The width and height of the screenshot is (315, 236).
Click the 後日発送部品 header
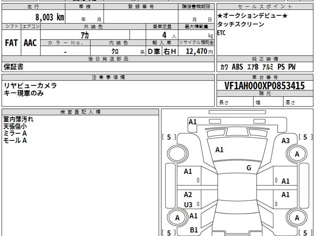[x=108, y=59]
